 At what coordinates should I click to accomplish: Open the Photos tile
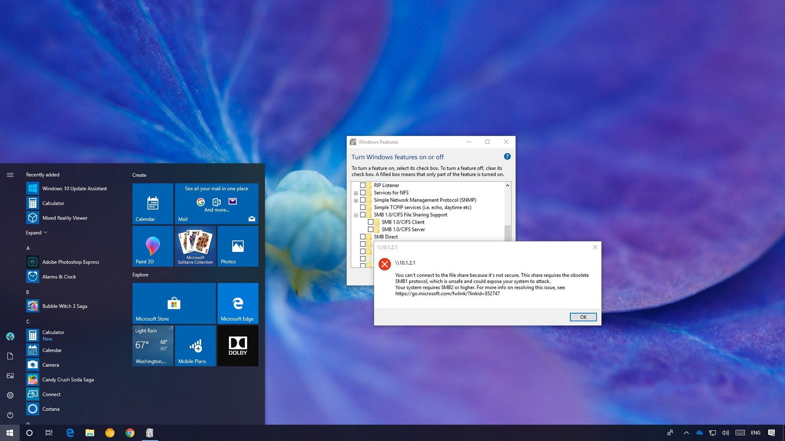tap(238, 246)
